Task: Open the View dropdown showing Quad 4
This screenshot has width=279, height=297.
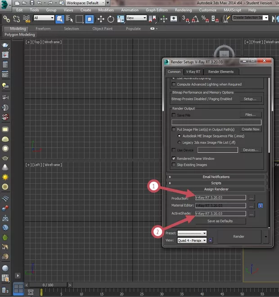Action: tap(192, 241)
